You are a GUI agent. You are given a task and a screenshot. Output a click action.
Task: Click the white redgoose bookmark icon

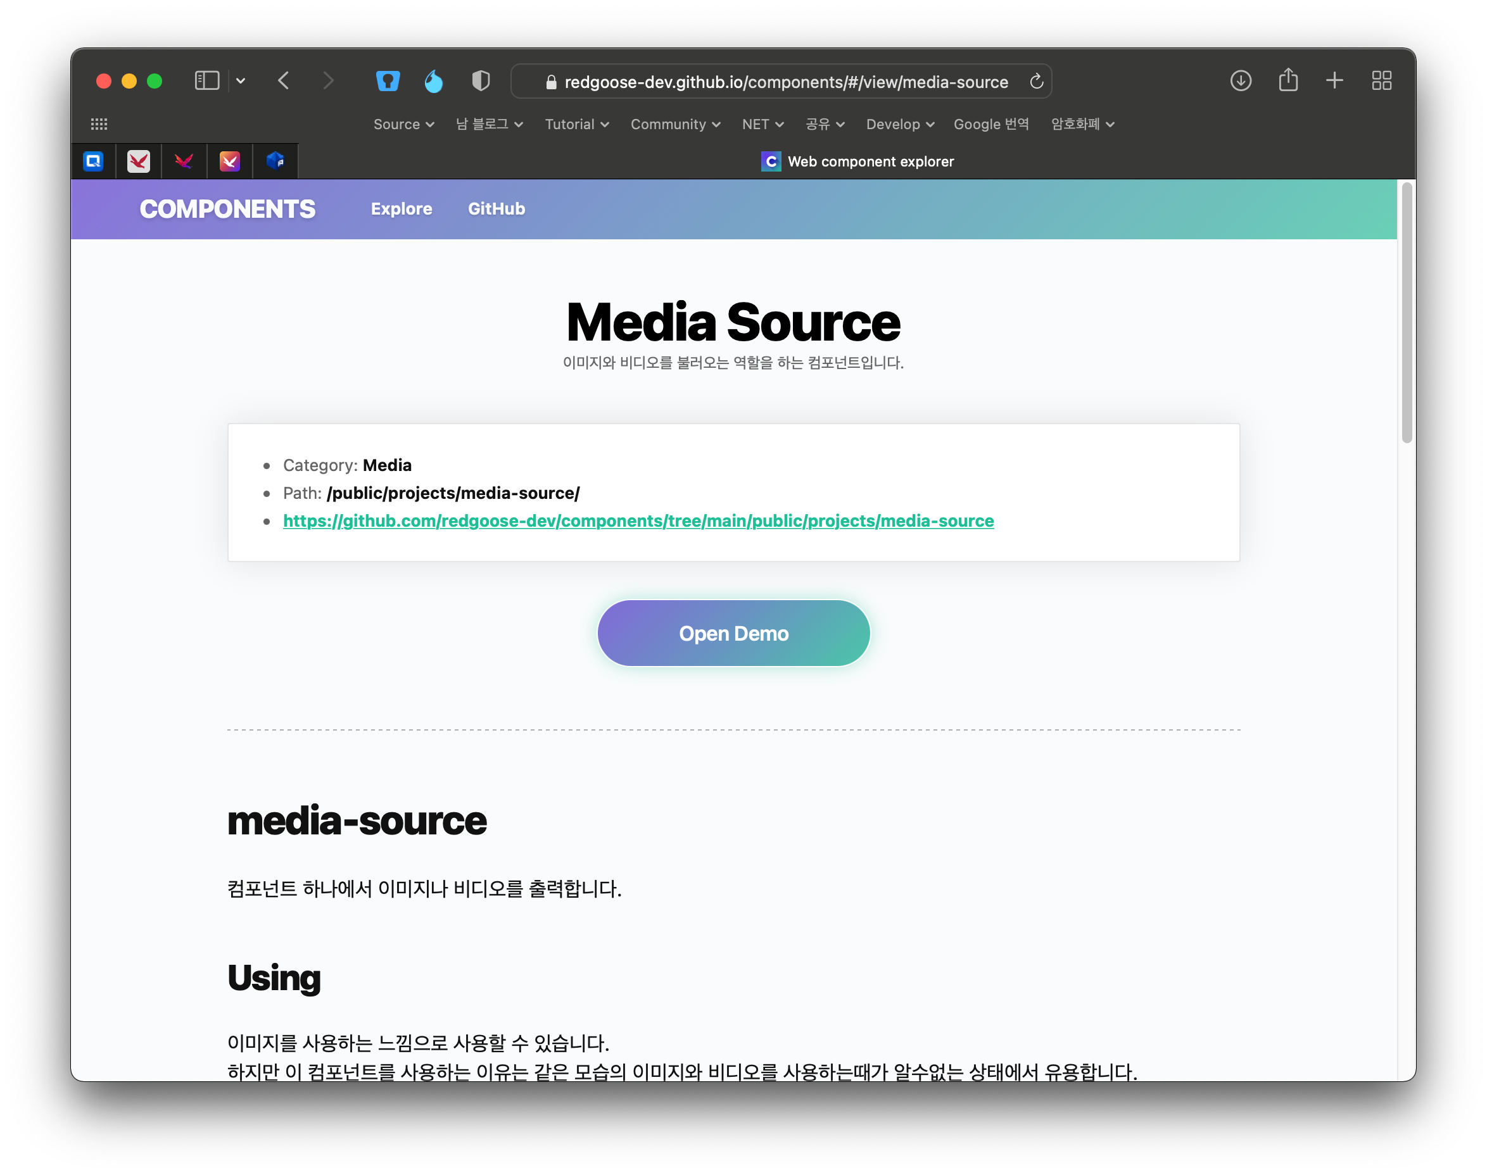click(138, 161)
